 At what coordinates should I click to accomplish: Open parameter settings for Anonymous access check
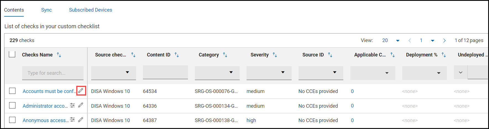tap(72, 120)
